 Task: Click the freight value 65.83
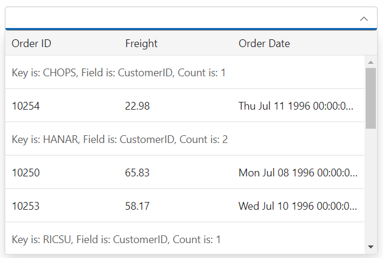tap(137, 173)
